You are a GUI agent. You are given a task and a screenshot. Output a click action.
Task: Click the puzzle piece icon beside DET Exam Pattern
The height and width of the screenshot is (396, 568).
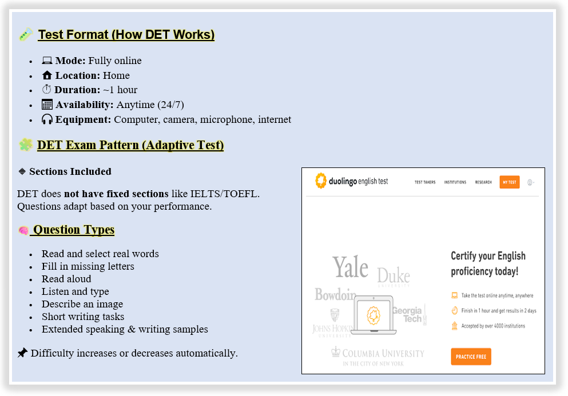(x=26, y=145)
